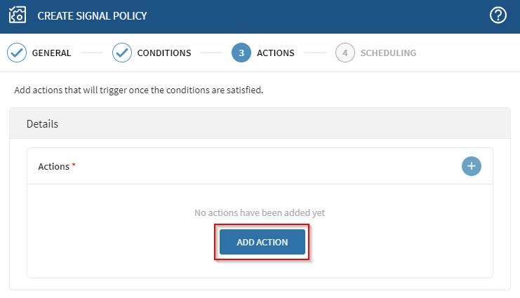Switch to the CONDITIONS step
This screenshot has width=520, height=298.
pos(164,53)
